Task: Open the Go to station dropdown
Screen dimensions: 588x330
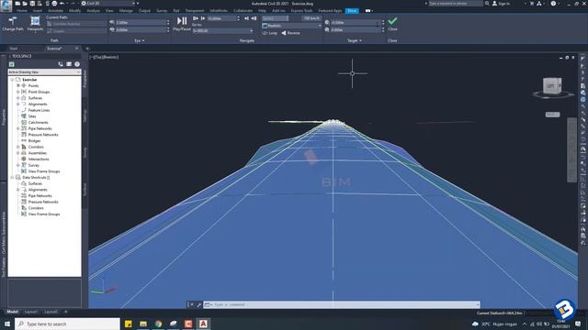Action: pos(222,30)
